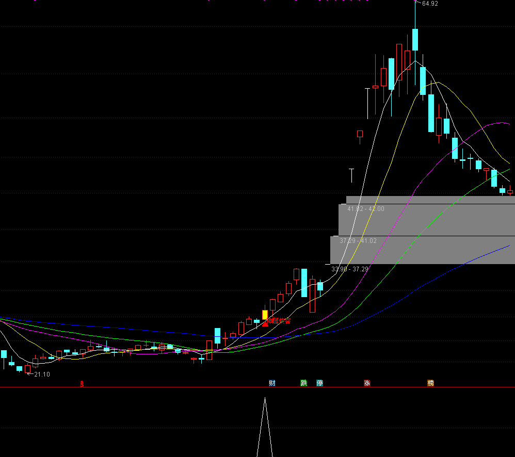Click the red triangle signal arrow
The image size is (515, 457).
265,323
